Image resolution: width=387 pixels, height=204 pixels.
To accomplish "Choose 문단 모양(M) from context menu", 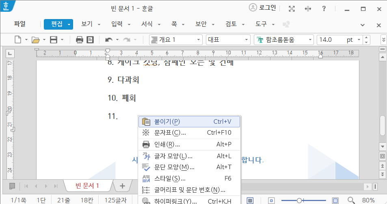I will coord(189,167).
